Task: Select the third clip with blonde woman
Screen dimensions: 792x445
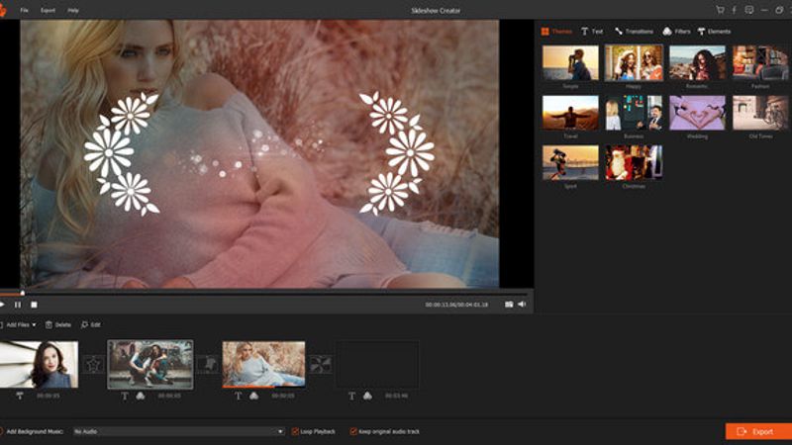Action: tap(263, 364)
